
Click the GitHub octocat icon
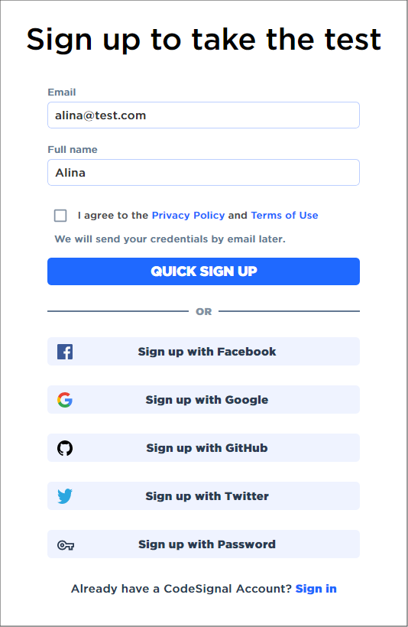click(x=65, y=448)
